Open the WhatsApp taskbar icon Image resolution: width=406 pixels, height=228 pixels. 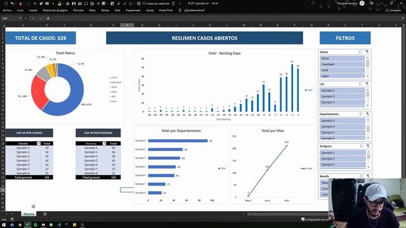(51, 225)
